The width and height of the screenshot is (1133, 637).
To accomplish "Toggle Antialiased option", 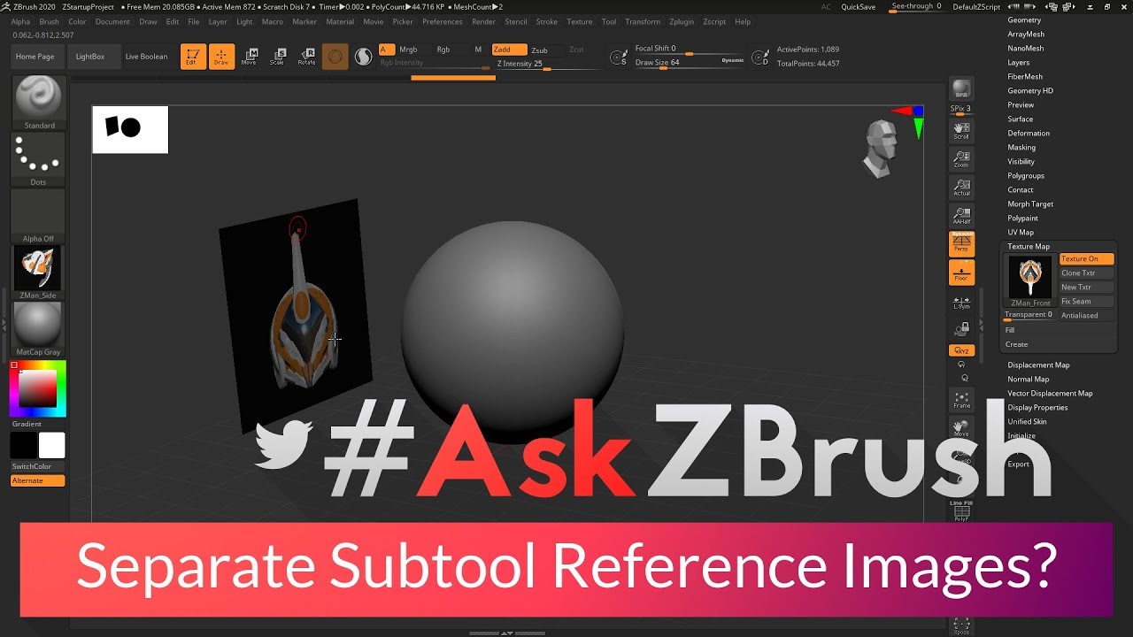I will (1086, 315).
